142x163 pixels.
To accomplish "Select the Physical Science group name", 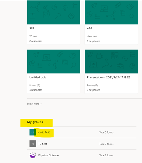I will 48,155.
